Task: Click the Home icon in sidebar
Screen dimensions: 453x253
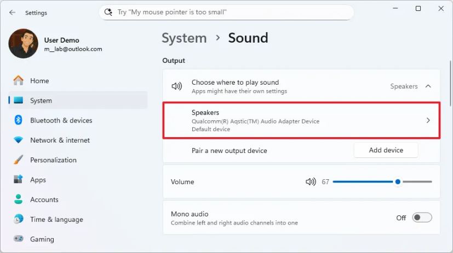Action: tap(19, 81)
